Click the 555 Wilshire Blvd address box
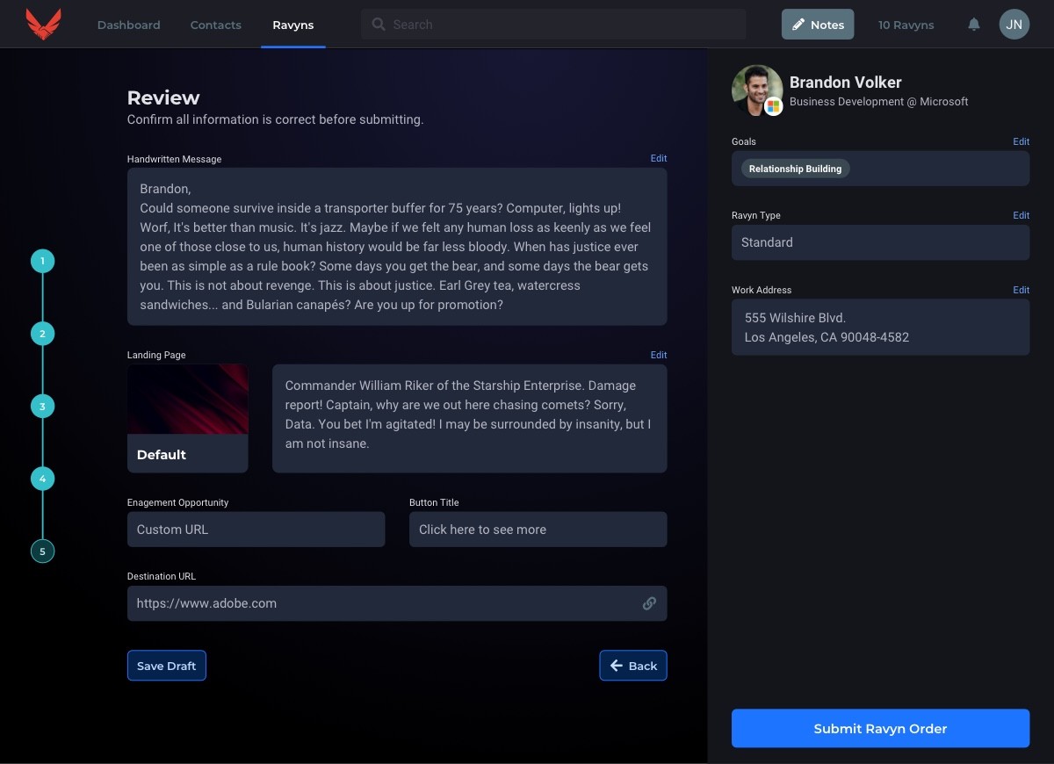 [x=880, y=328]
